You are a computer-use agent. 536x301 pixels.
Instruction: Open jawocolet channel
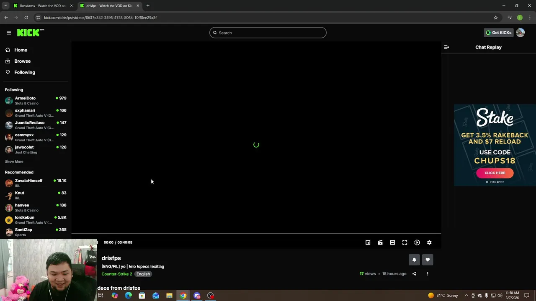36,149
